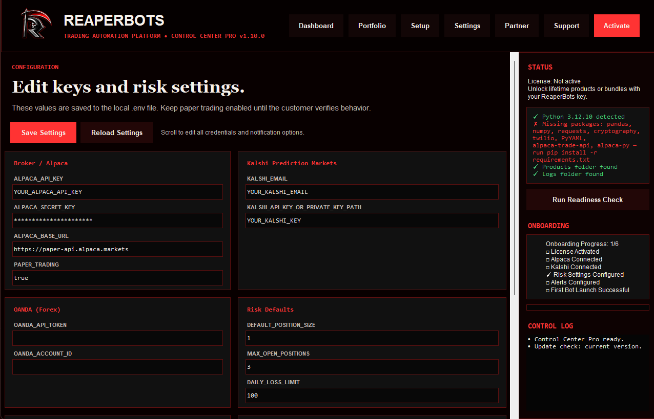Click the KALSHI_EMAIL field
The width and height of the screenshot is (654, 419).
[x=372, y=192]
